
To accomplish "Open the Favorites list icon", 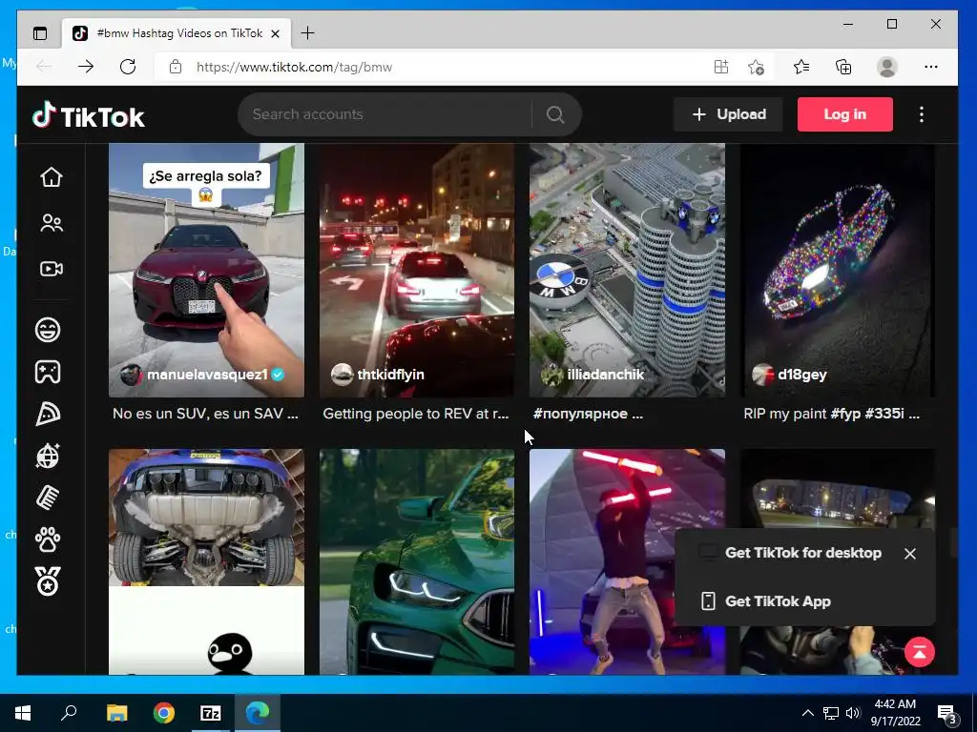I will (801, 67).
